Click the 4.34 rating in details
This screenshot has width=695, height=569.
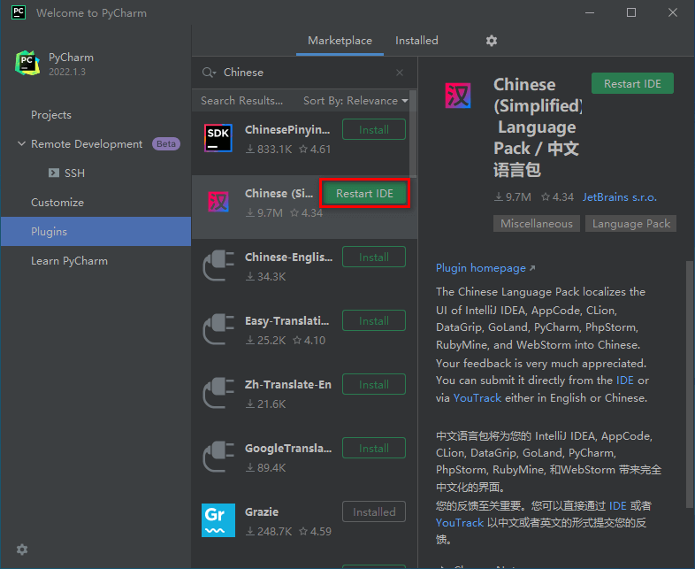pyautogui.click(x=558, y=197)
